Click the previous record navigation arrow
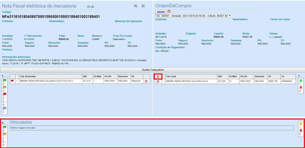 (136, 6)
